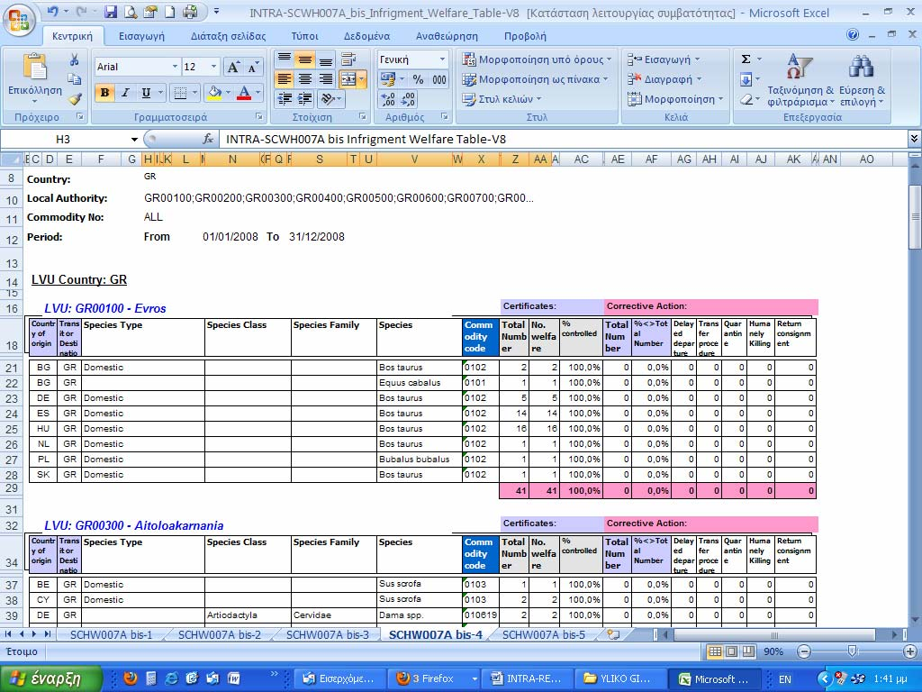Click the Increase Decimal icon
The height and width of the screenshot is (692, 922).
388,99
